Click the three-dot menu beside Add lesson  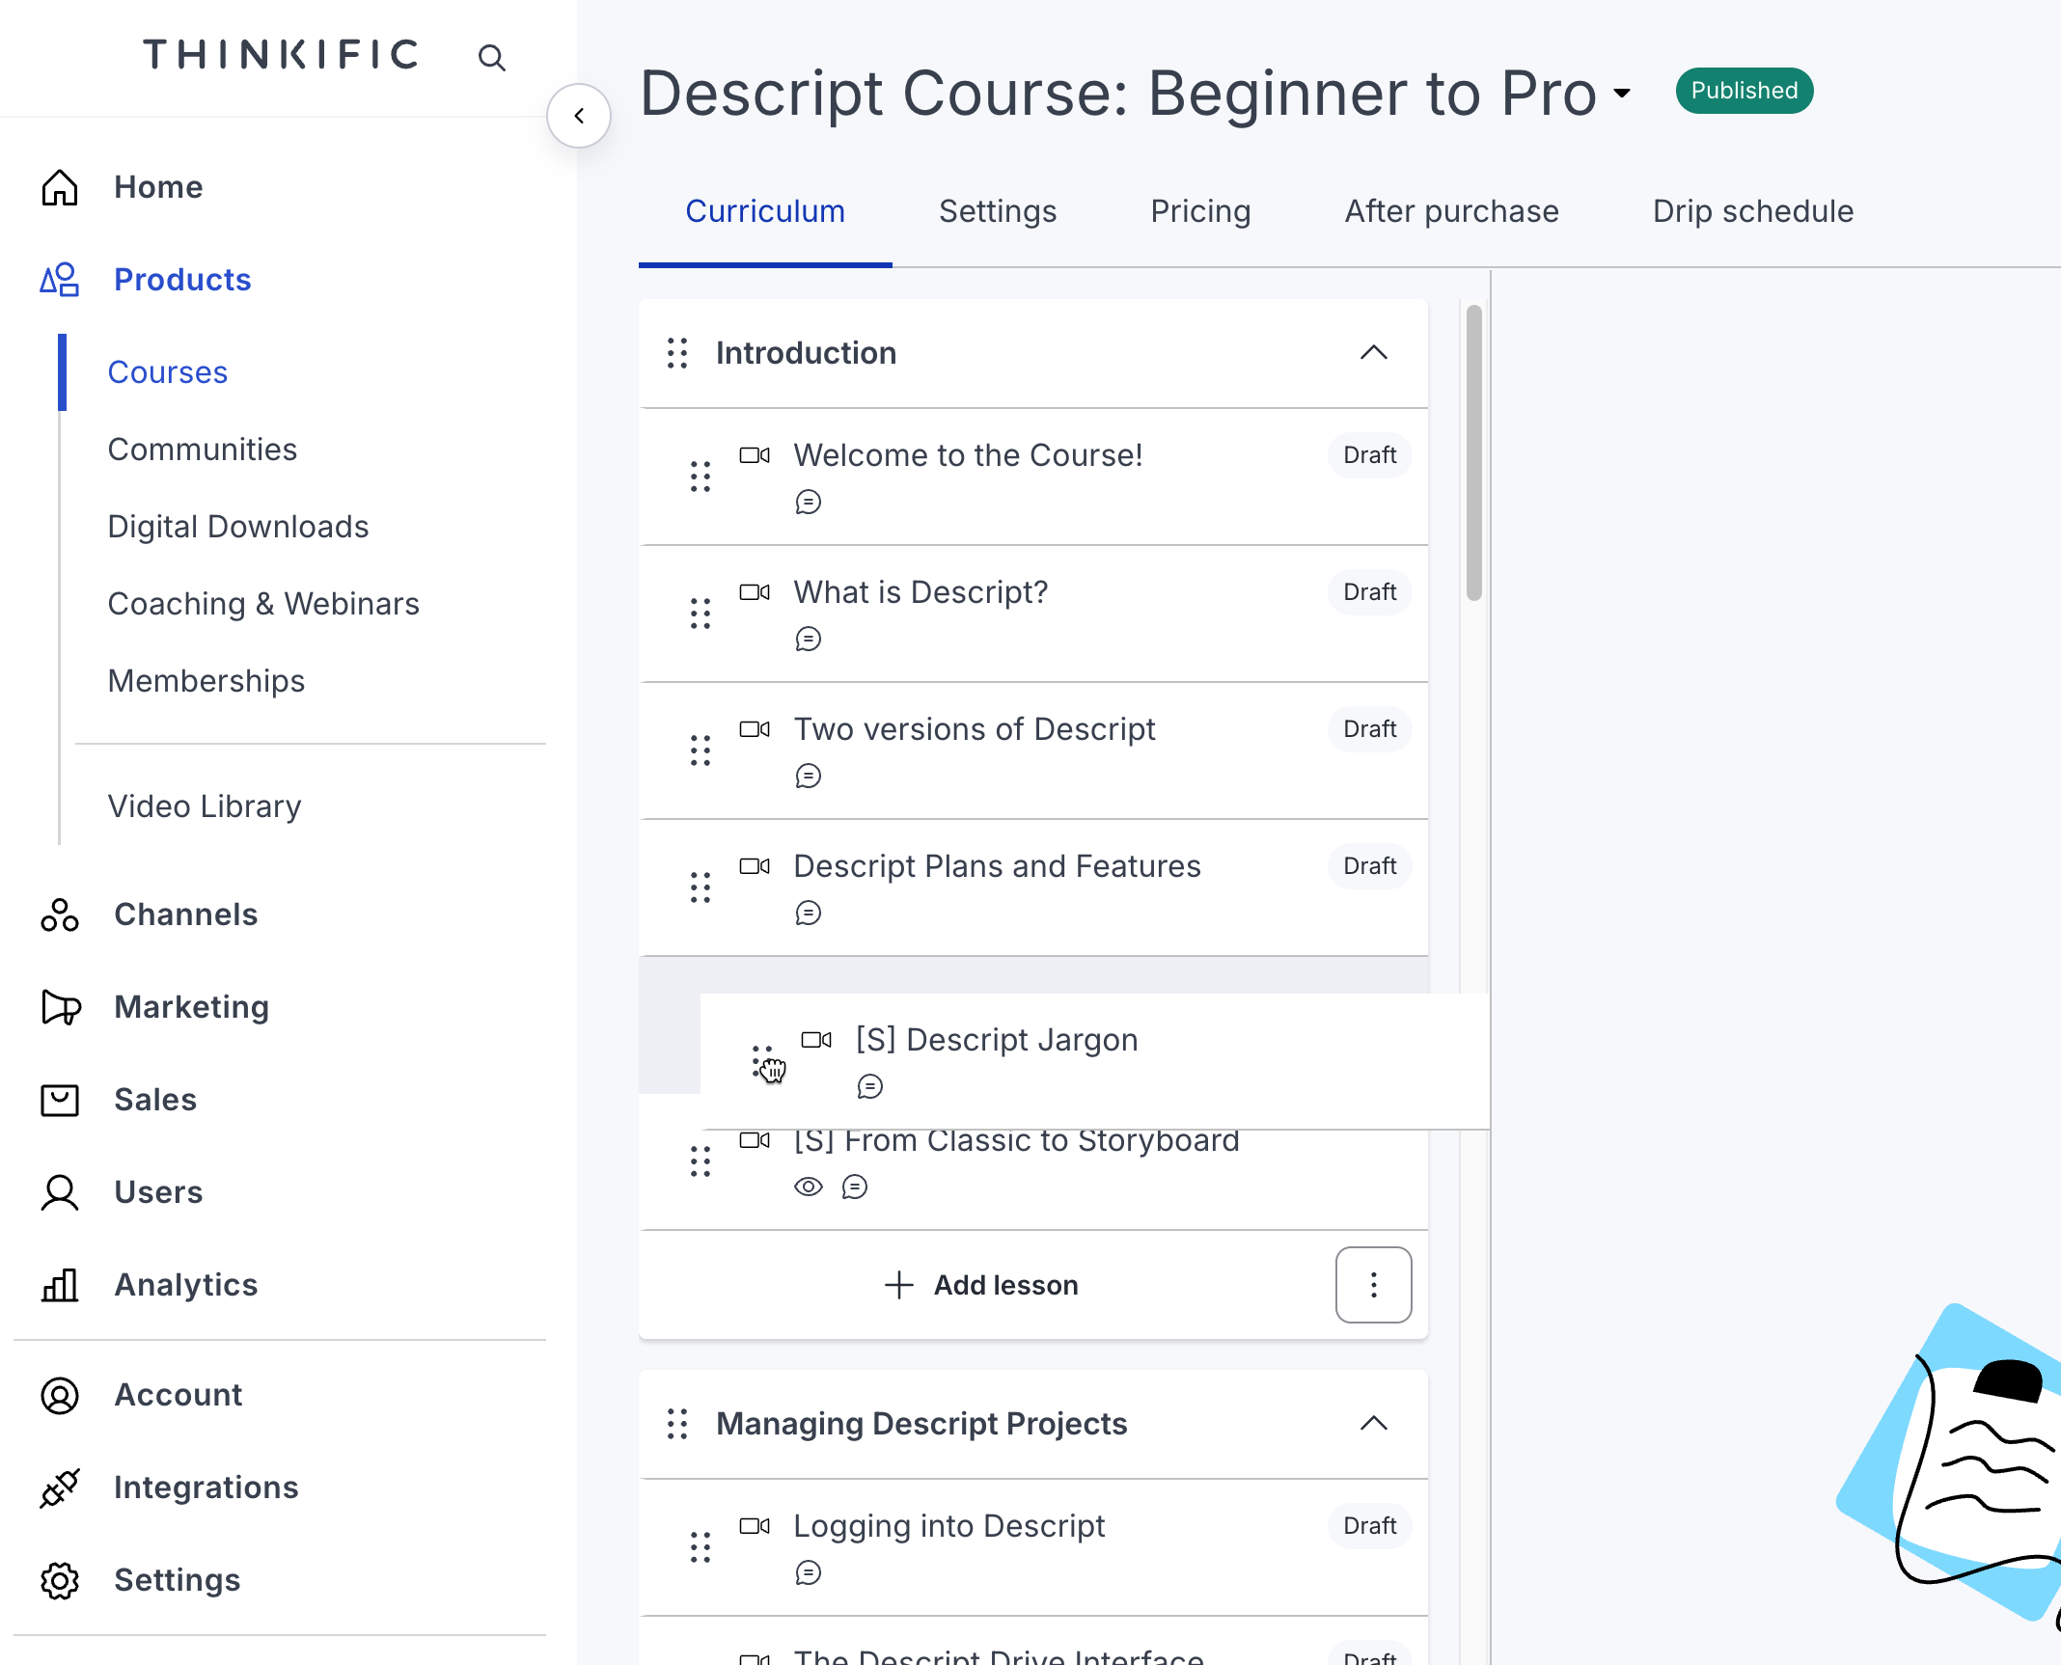1373,1285
